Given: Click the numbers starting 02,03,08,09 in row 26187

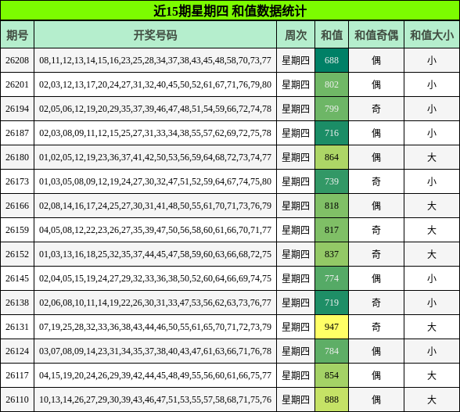Looking at the screenshot, I should [x=155, y=133].
